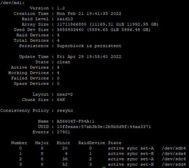
Task: Click the Array Size value 11711866880
Action: (x=72, y=24)
